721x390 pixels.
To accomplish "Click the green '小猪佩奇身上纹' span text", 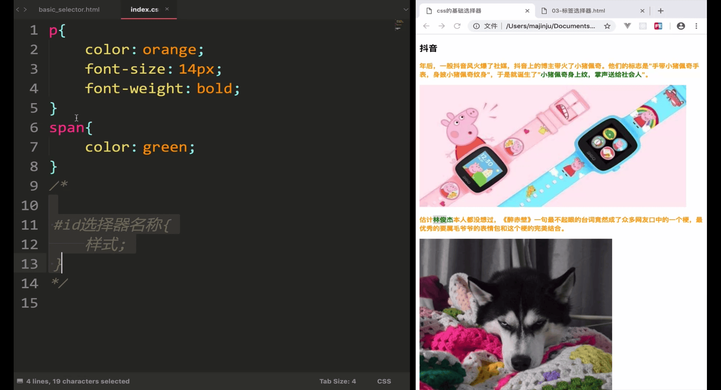I will 564,74.
